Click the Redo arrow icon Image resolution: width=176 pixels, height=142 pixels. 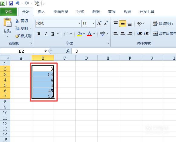27,3
